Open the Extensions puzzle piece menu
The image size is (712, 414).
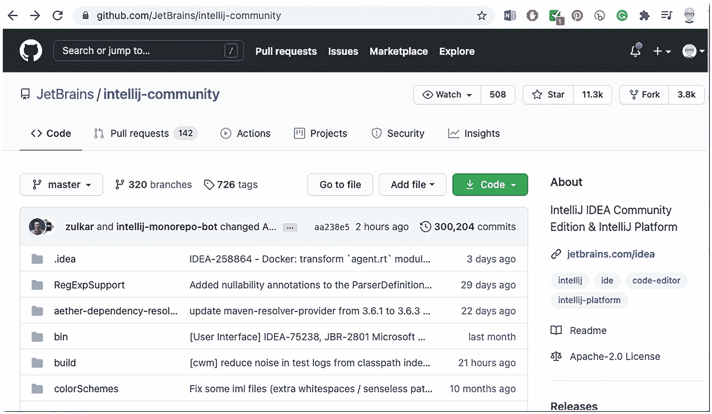click(x=644, y=16)
